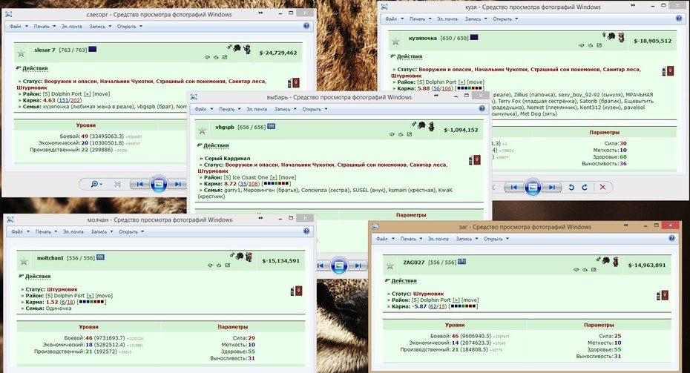
Task: Go to next photo in the выбарь window
Action: coord(358,265)
